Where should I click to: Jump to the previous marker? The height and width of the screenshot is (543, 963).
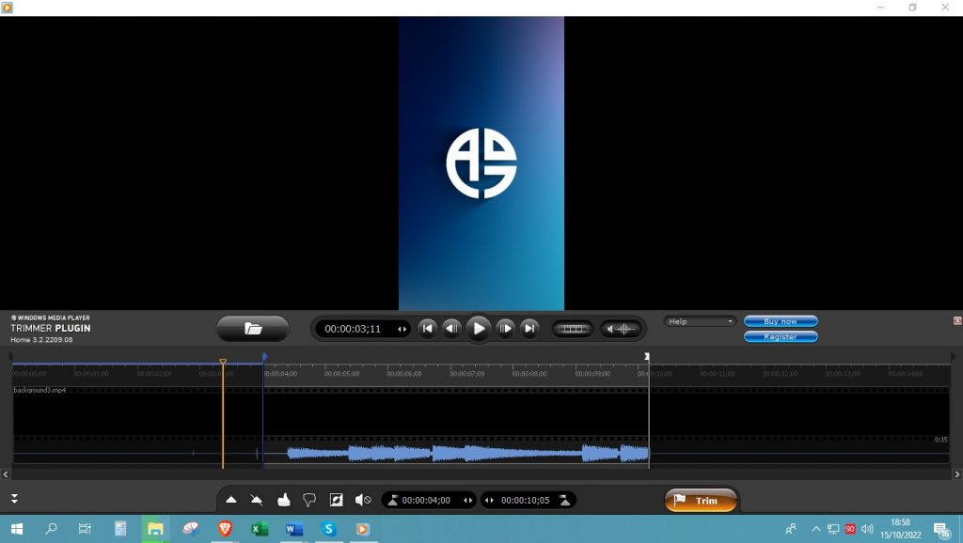(x=428, y=329)
